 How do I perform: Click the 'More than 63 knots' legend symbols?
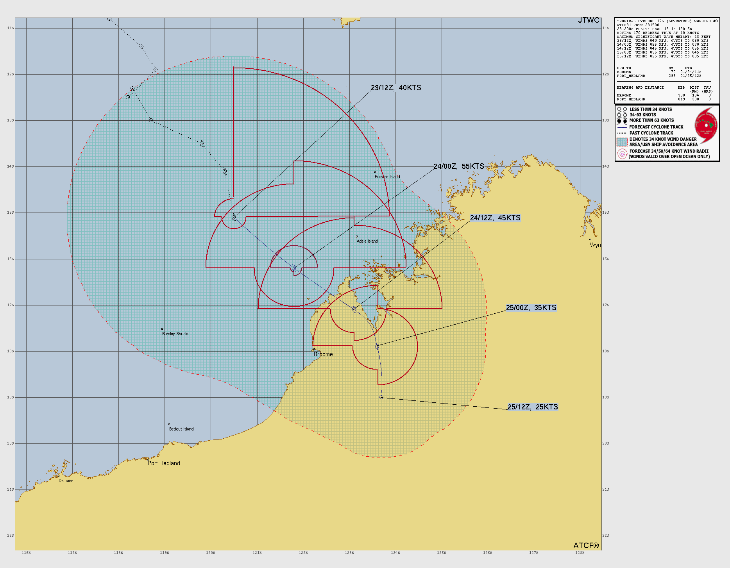pos(622,121)
